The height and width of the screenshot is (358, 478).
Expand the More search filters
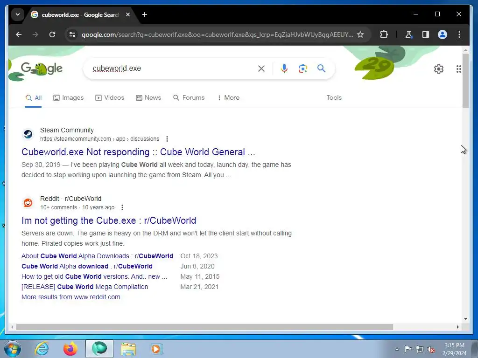[x=228, y=98]
